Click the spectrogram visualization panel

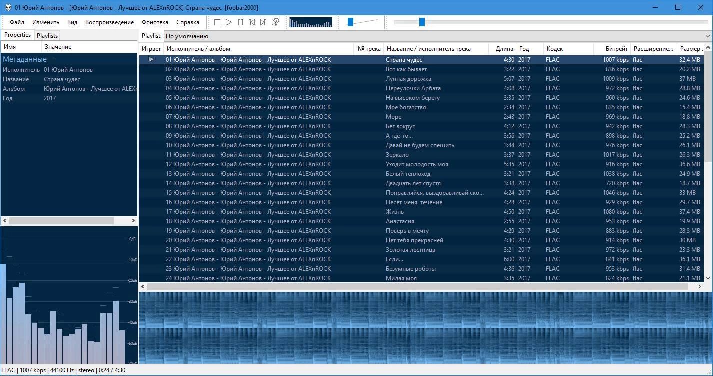coord(425,328)
